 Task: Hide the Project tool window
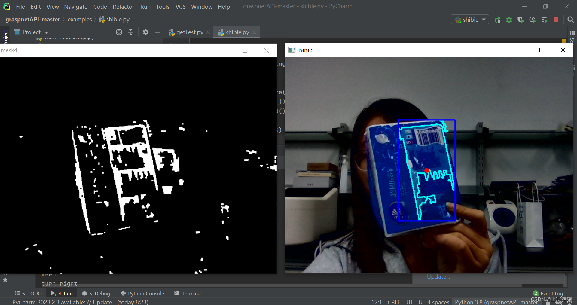pyautogui.click(x=157, y=32)
